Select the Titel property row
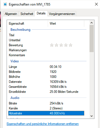100x128 pixels. click(46, 35)
